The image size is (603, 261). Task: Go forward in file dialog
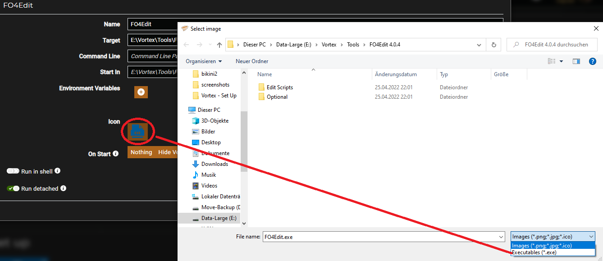click(200, 45)
